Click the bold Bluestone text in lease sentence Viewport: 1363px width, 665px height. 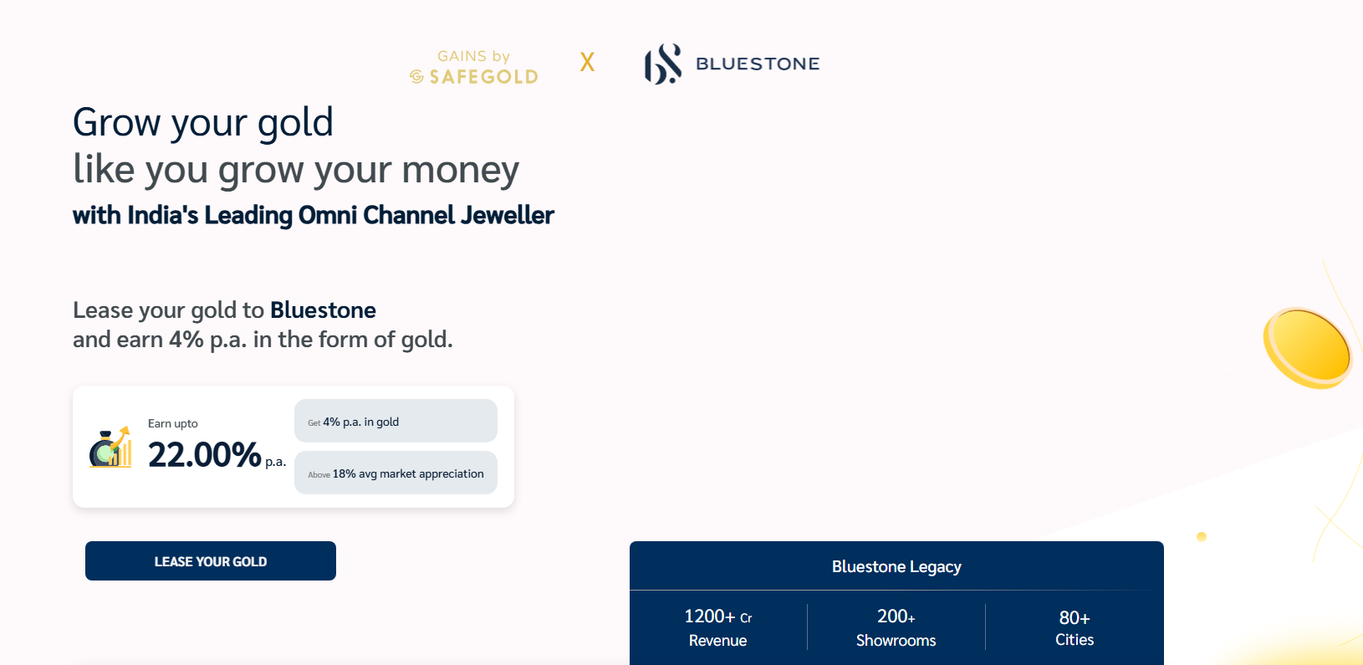[x=323, y=310]
